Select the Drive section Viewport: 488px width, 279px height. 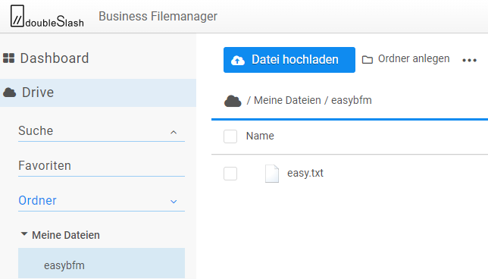pos(98,92)
